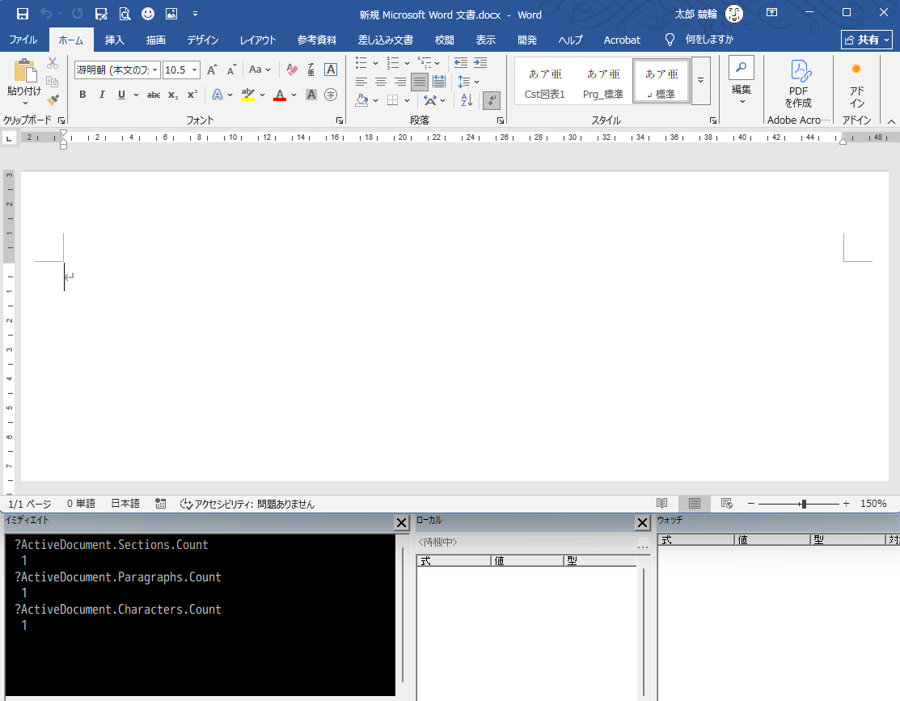Open the accessibility checker from the status bar

247,504
